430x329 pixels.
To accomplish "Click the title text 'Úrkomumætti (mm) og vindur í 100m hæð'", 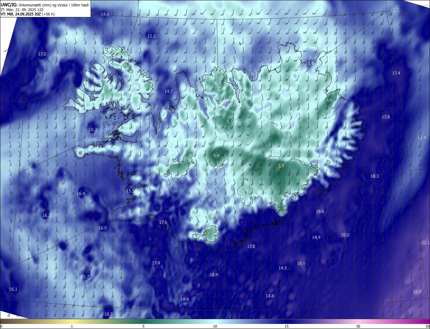I will point(54,5).
